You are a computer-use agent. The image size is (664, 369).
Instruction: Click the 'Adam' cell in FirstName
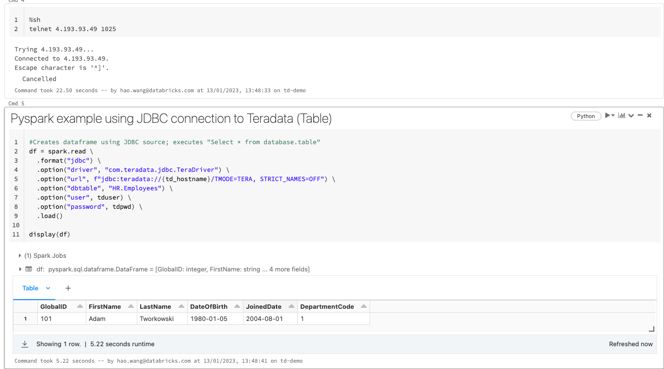tap(112, 319)
